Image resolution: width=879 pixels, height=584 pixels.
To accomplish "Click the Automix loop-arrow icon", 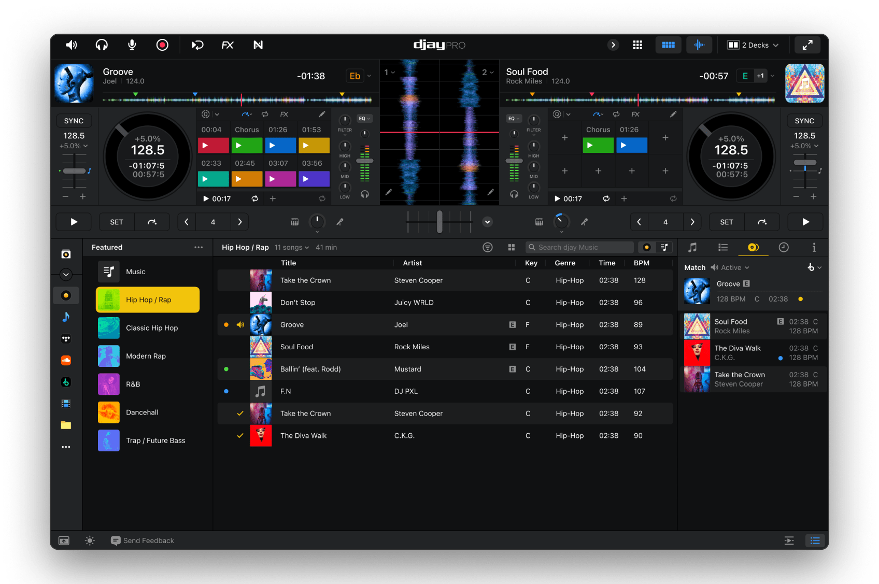I will (197, 45).
